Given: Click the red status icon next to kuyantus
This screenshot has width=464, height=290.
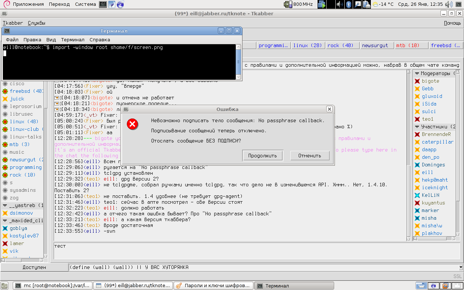Looking at the screenshot, I should [417, 203].
